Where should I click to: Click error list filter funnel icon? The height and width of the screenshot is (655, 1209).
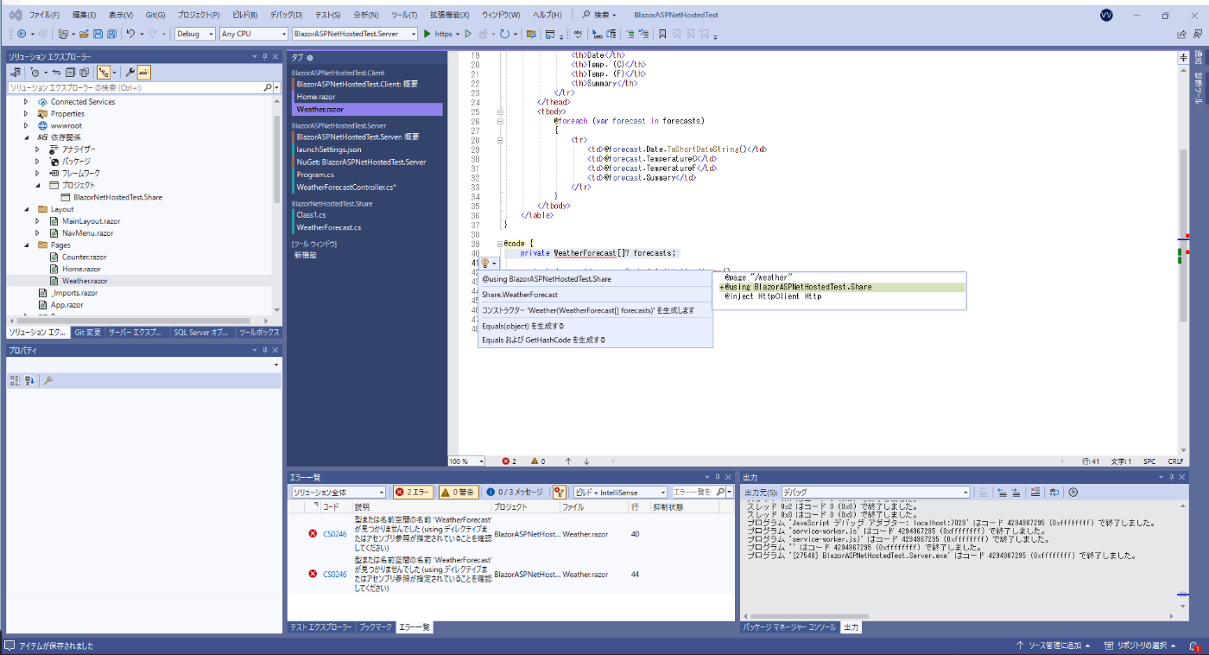[x=558, y=492]
